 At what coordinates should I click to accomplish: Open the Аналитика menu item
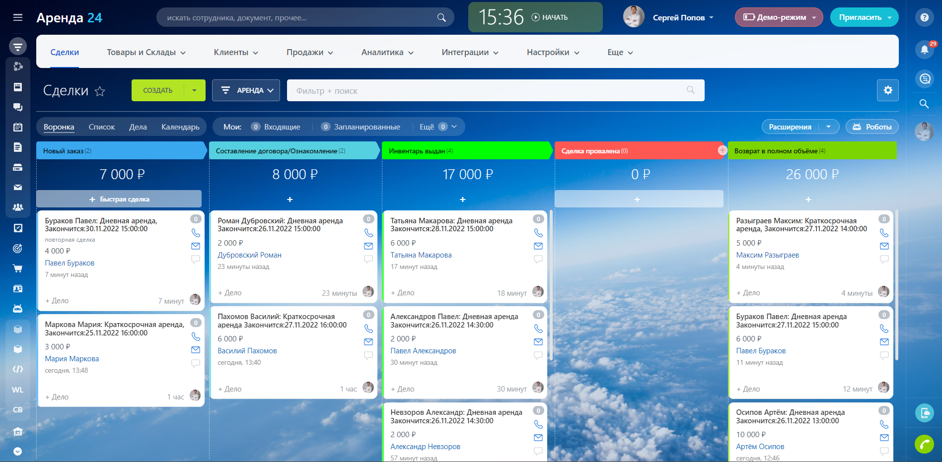click(x=387, y=53)
